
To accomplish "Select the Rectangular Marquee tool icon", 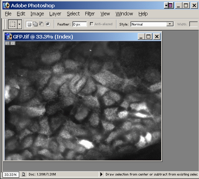I will (x=13, y=24).
